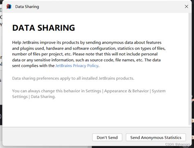Click the bold DATA SHARING heading
Screen dimensions: 194x148
pyautogui.click(x=43, y=28)
